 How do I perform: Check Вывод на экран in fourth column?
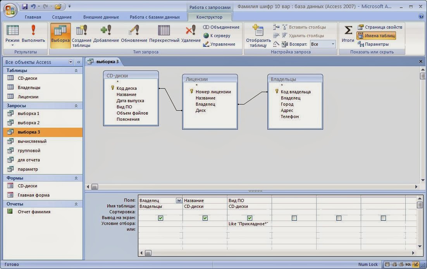[294, 218]
